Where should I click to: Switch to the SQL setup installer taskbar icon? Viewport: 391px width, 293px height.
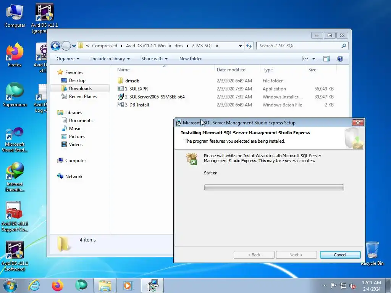(x=152, y=285)
